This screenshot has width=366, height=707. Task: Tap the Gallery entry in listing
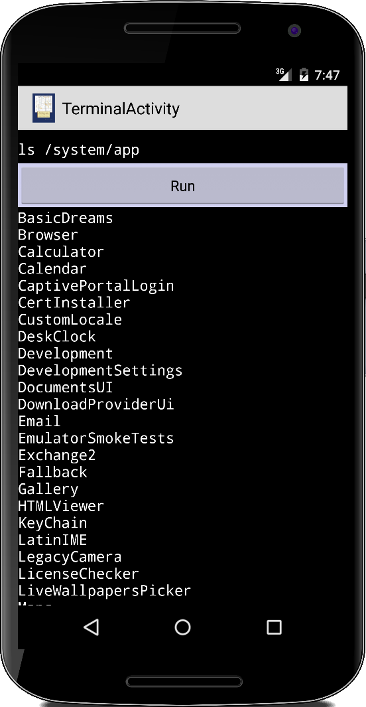point(48,489)
